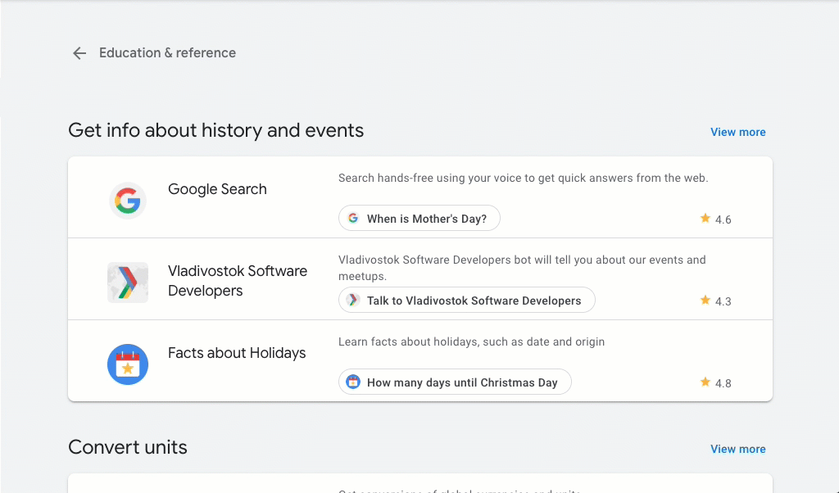This screenshot has height=493, width=839.
Task: Click the 4.6 rating value
Action: point(723,219)
